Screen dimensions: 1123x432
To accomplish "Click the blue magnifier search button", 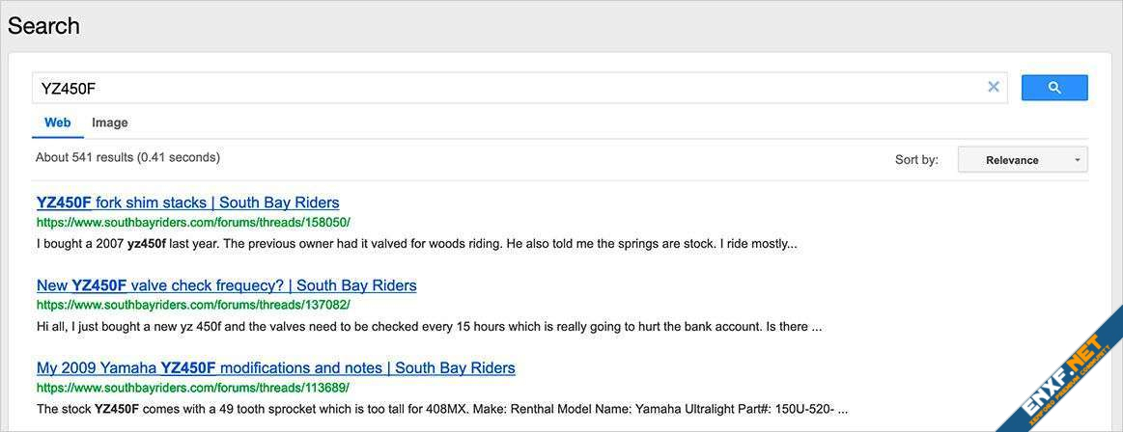I will pyautogui.click(x=1054, y=88).
